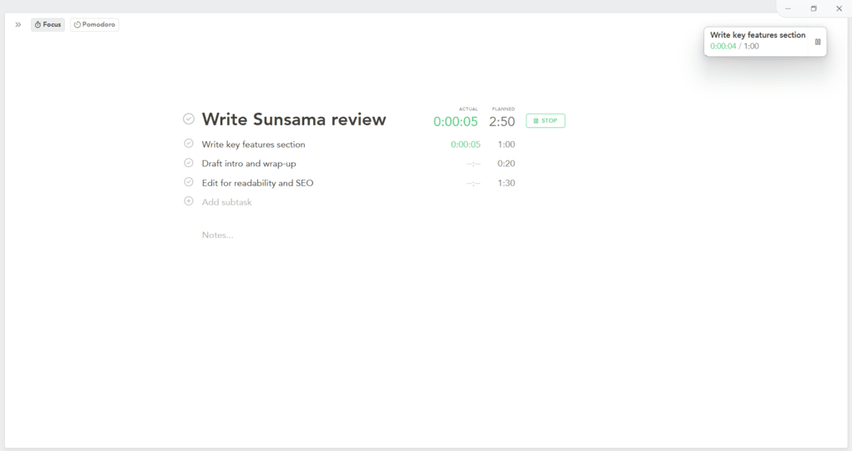
Task: Click actual time 0:00:05 of main task
Action: 455,122
